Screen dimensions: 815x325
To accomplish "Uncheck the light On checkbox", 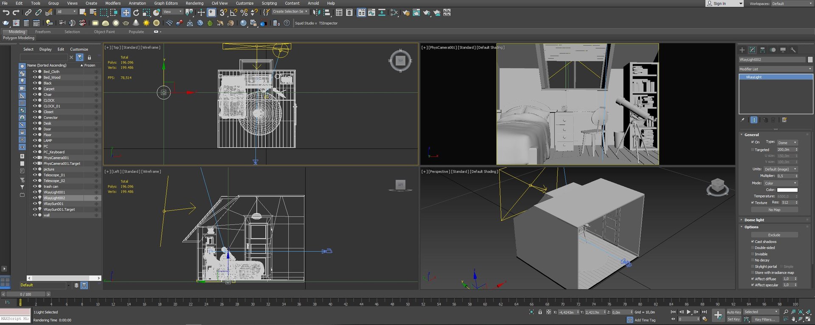I will pyautogui.click(x=753, y=142).
